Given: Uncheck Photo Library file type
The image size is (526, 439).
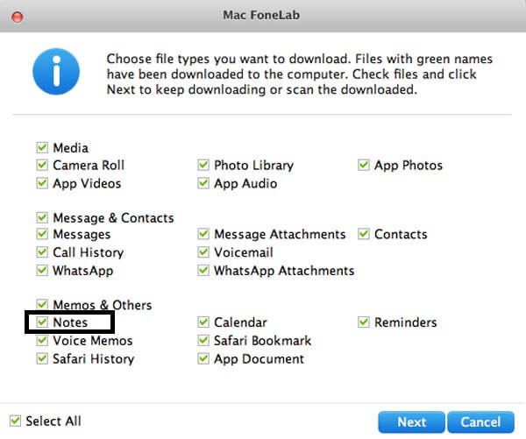Looking at the screenshot, I should 203,165.
